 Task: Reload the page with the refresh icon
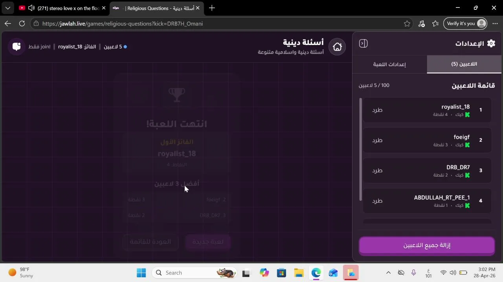tap(22, 23)
